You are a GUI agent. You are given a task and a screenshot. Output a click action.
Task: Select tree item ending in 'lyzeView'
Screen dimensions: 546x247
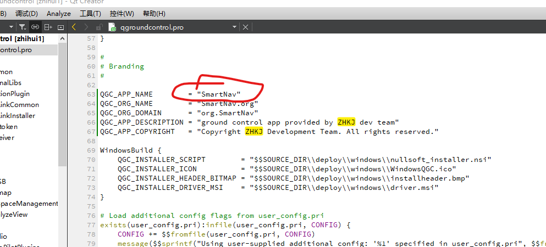click(14, 215)
